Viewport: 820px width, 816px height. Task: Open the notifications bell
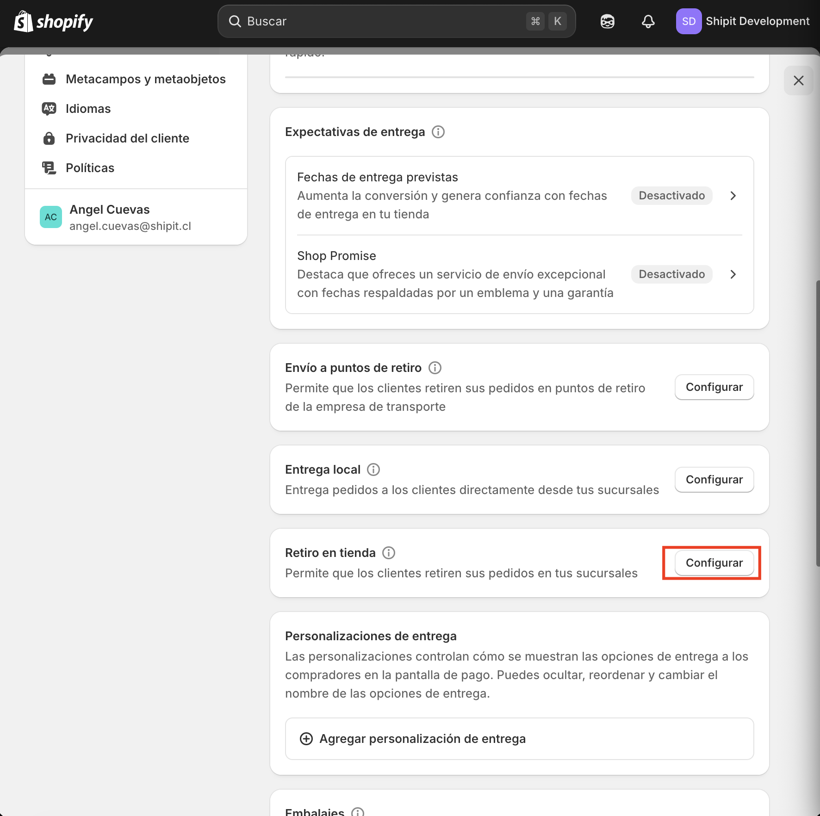[648, 21]
